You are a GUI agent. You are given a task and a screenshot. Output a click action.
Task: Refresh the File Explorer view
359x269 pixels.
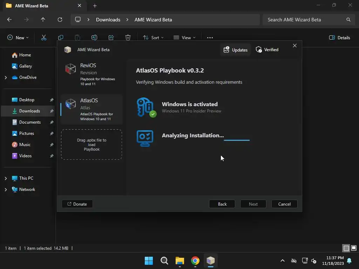click(60, 20)
